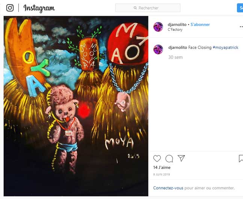The image size is (243, 199).
Task: Save the post with the bookmark icon
Action: click(x=241, y=159)
